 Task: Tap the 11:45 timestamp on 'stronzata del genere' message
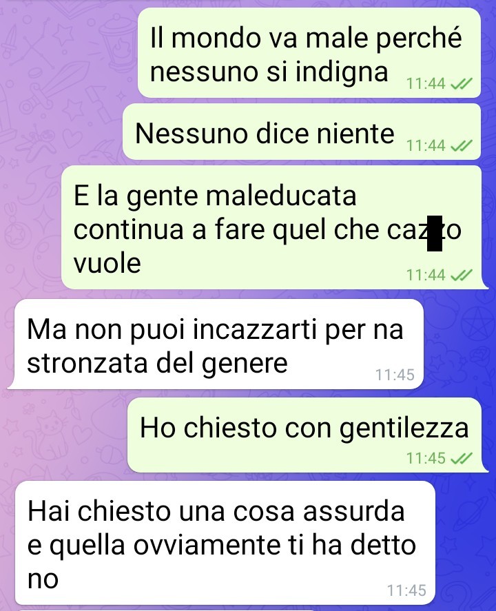click(x=395, y=375)
